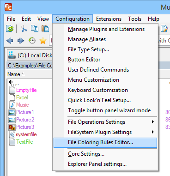Open File Coloring Rules Editor...
The width and height of the screenshot is (170, 176).
pos(105,143)
